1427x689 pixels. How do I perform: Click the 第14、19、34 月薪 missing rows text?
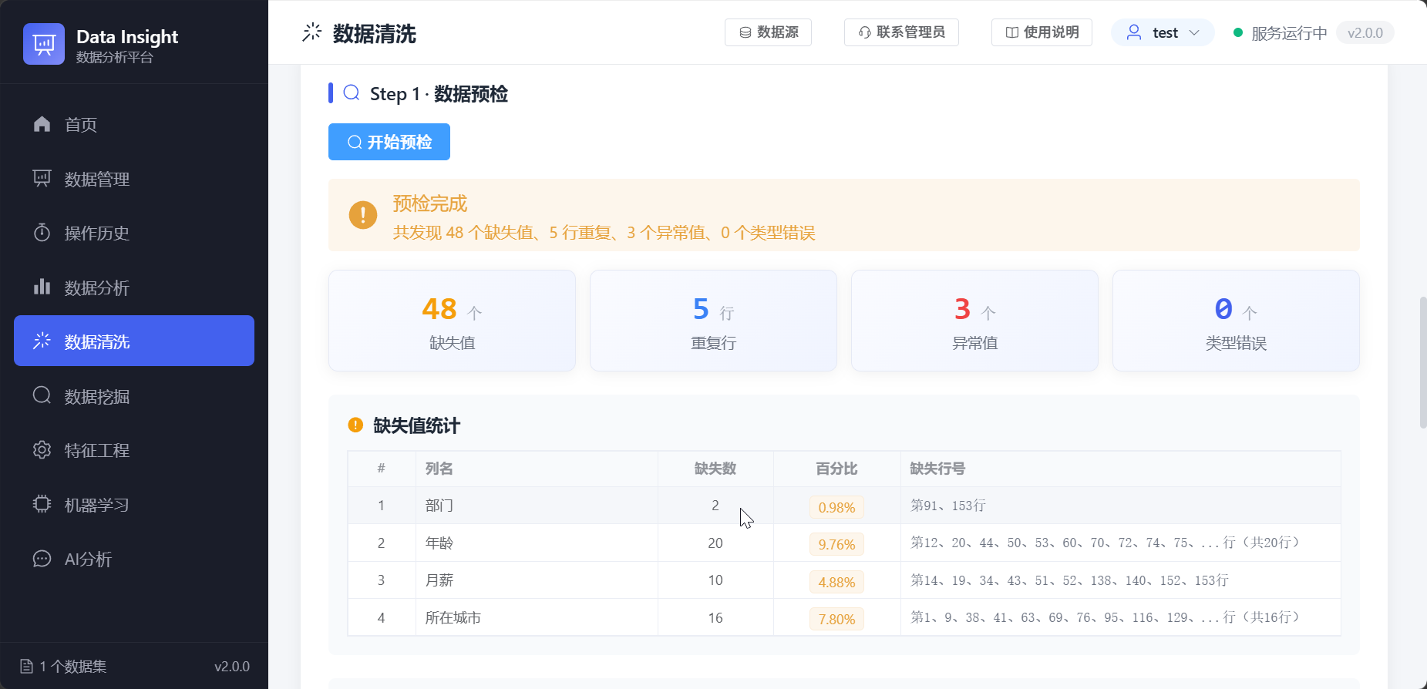pyautogui.click(x=1069, y=580)
